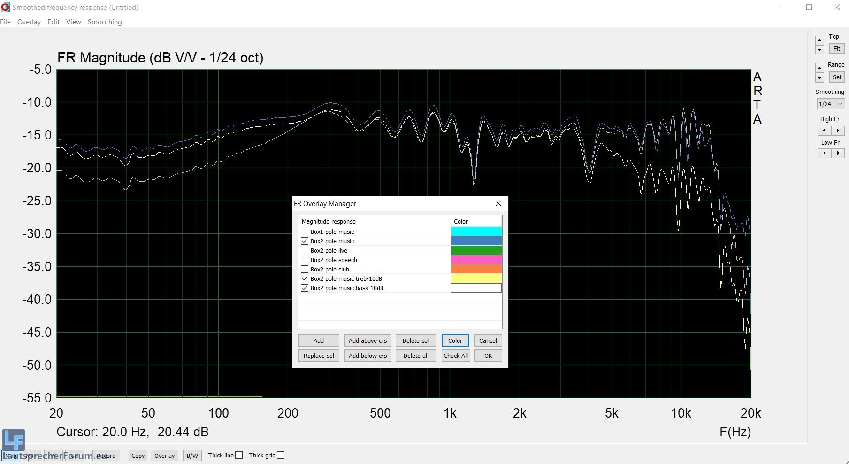The width and height of the screenshot is (849, 464).
Task: Click the Delete all button
Action: point(416,356)
